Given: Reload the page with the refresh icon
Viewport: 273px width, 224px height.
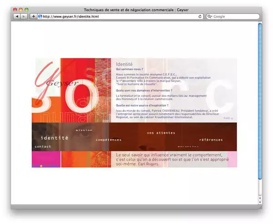Looking at the screenshot, I should [x=200, y=16].
